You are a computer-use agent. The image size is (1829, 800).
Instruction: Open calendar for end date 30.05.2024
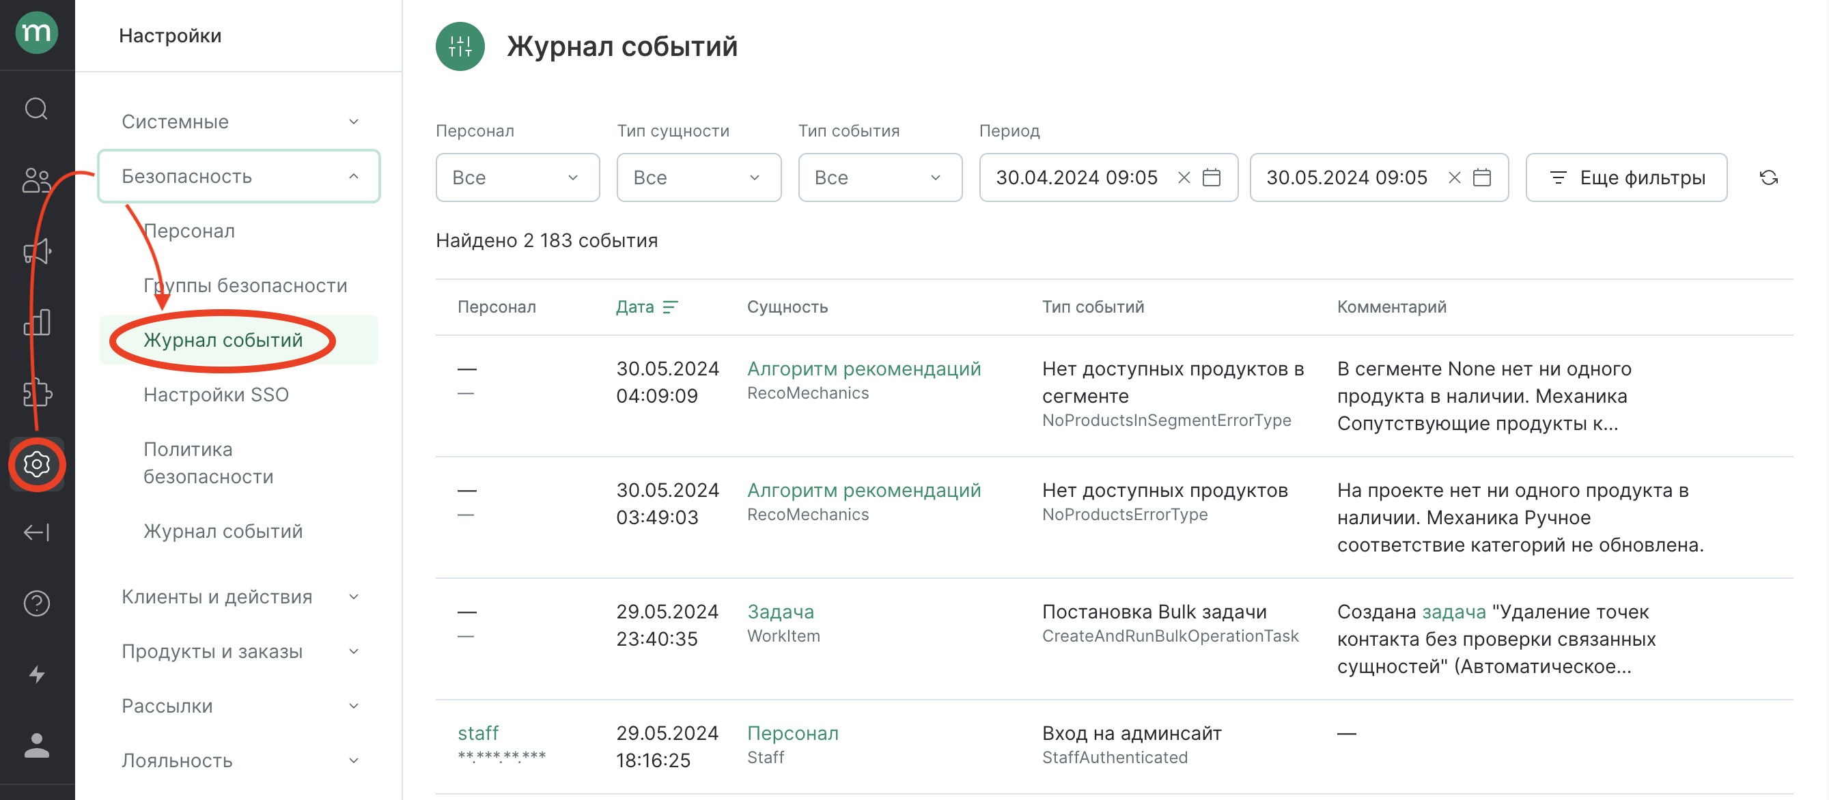coord(1482,177)
